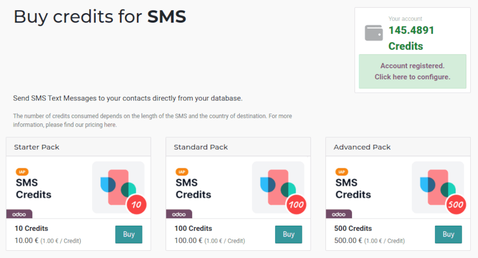Buy the 100 Credits Standard Pack
Screen dimensions: 478x258
point(288,234)
